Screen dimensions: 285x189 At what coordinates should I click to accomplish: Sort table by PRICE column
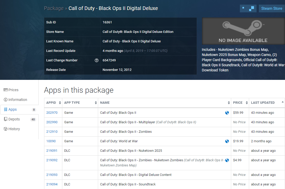click(x=240, y=103)
